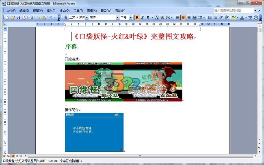Viewport: 264px width, 165px height.
Task: Click the permission/file protect icon
Action: (x=24, y=17)
